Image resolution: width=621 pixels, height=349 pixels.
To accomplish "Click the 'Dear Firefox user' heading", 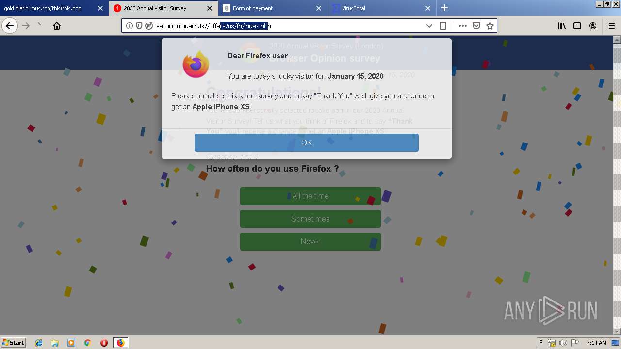I will (258, 56).
